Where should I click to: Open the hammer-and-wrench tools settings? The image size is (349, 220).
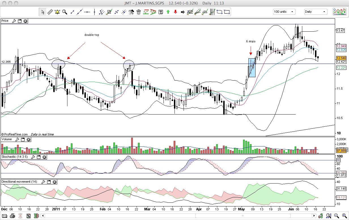point(131,12)
